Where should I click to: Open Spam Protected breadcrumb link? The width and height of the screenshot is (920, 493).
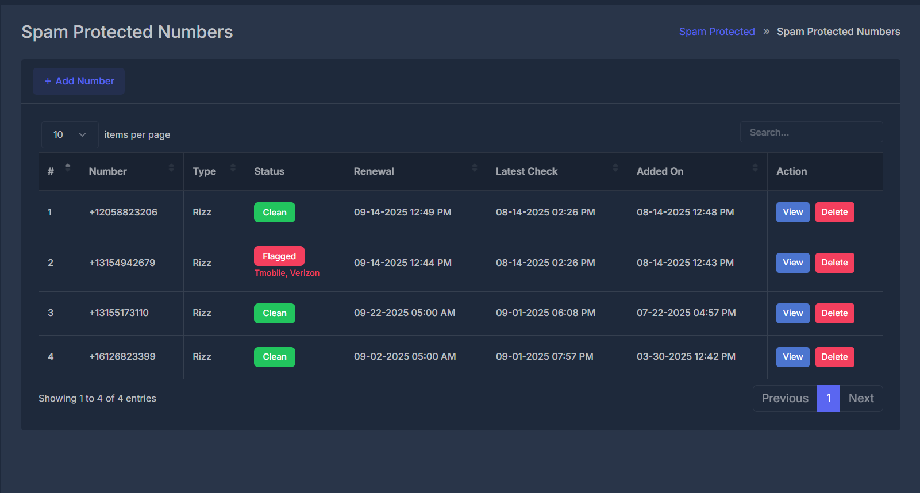(x=717, y=32)
